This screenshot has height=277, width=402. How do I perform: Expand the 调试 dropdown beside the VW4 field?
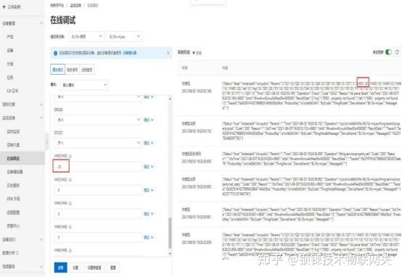point(149,214)
